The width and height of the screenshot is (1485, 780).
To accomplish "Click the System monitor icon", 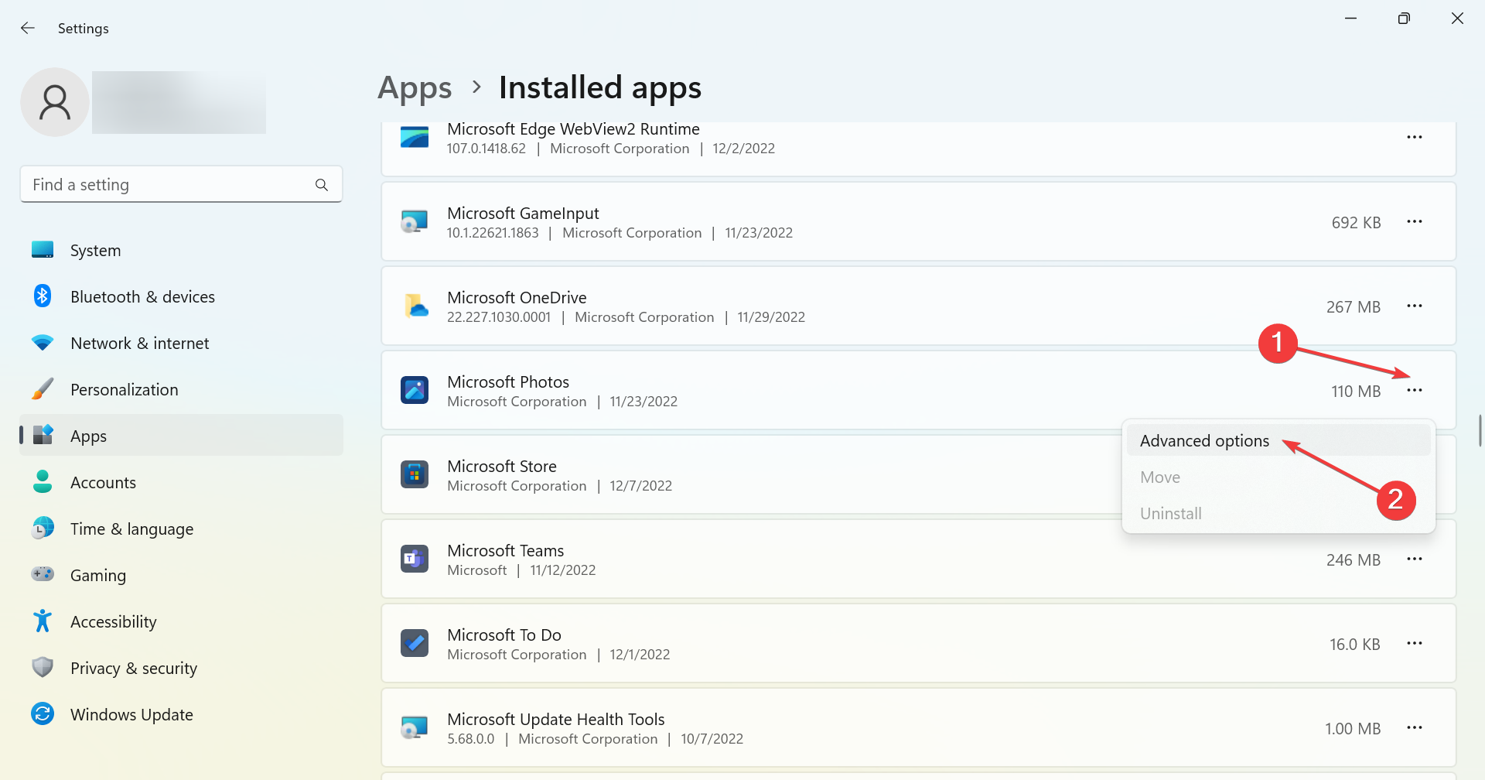I will coord(43,250).
